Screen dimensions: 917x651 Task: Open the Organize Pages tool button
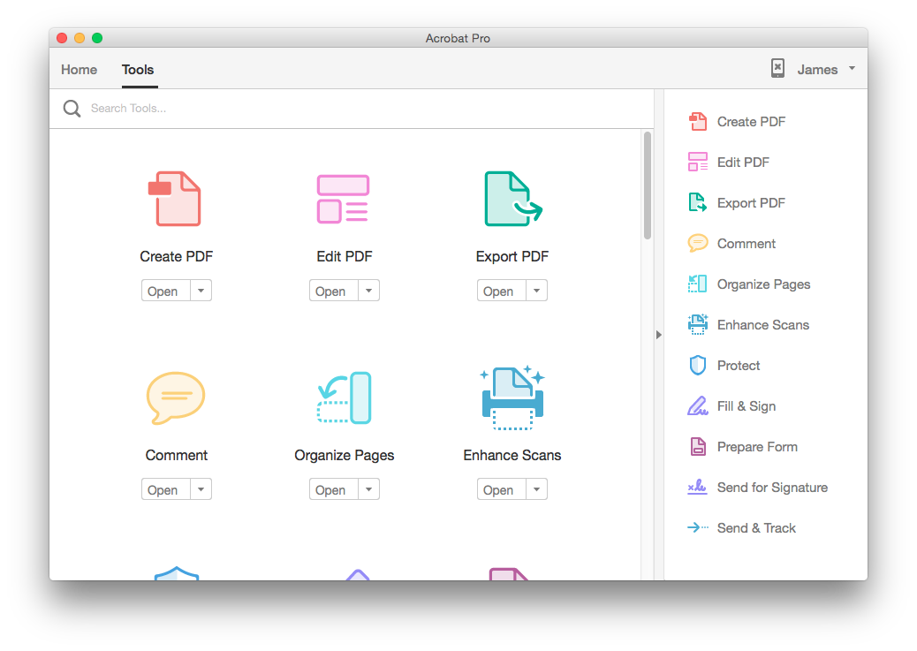click(x=334, y=489)
